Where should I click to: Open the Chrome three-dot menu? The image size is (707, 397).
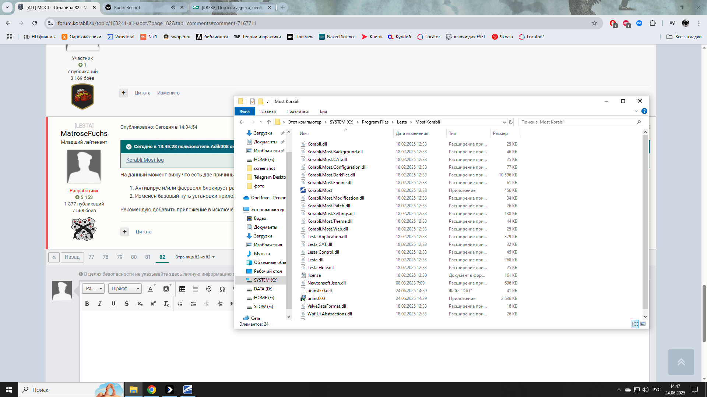coord(699,23)
